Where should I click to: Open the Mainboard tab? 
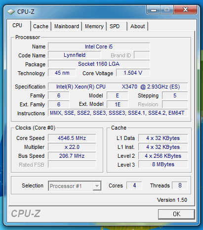click(67, 26)
